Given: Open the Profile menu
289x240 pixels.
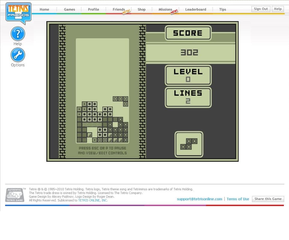Looking at the screenshot, I should (x=93, y=9).
